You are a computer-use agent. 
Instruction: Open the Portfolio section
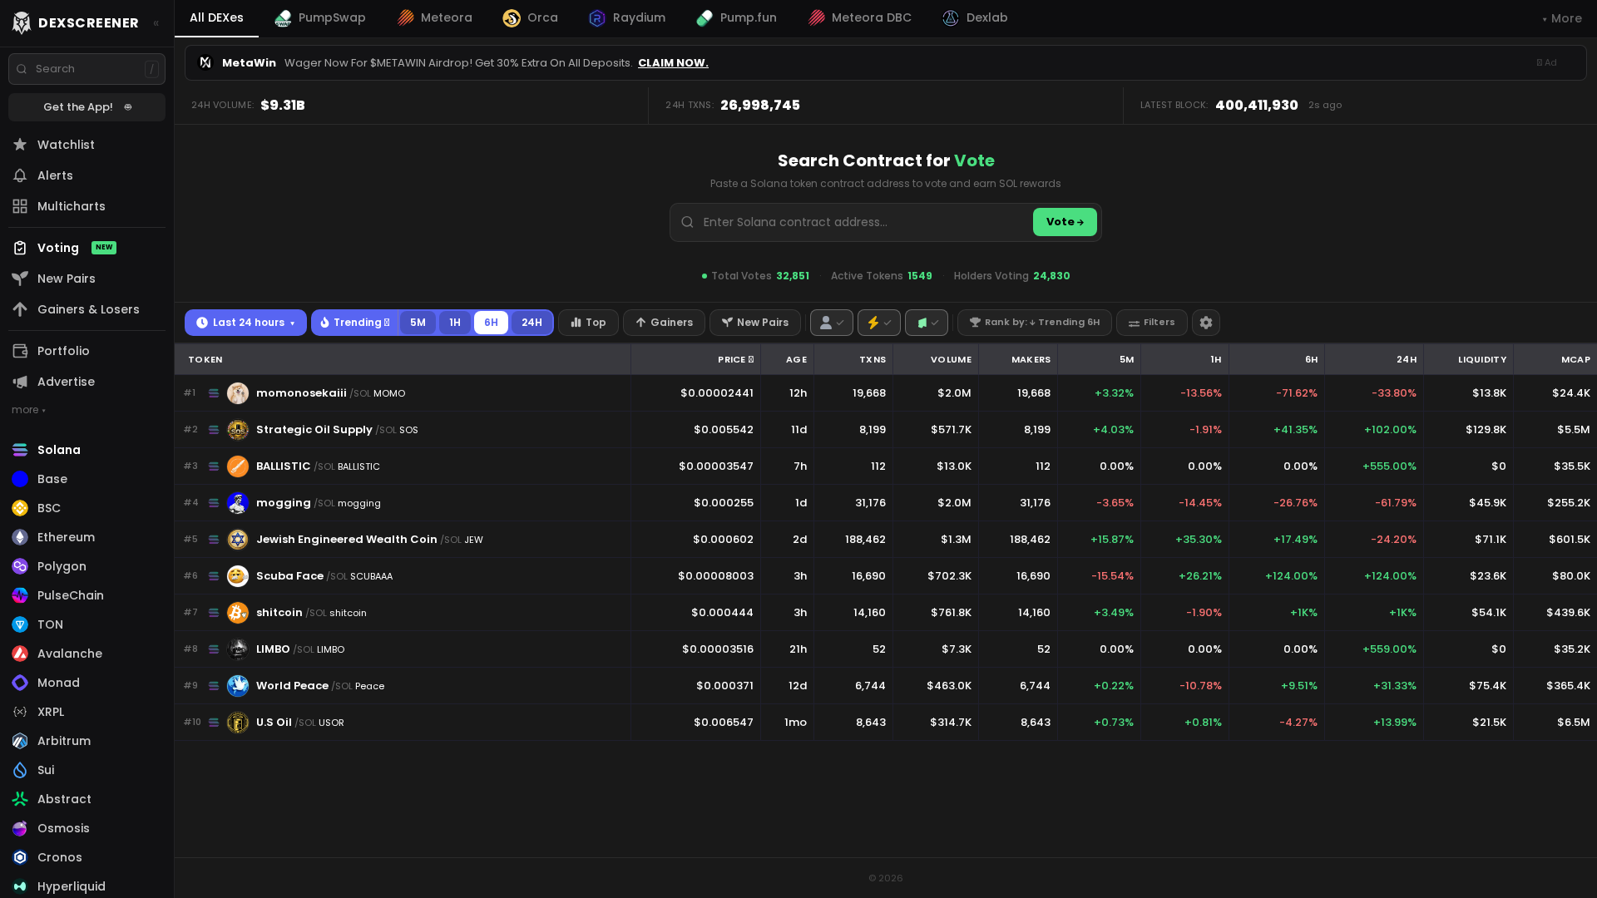coord(63,351)
